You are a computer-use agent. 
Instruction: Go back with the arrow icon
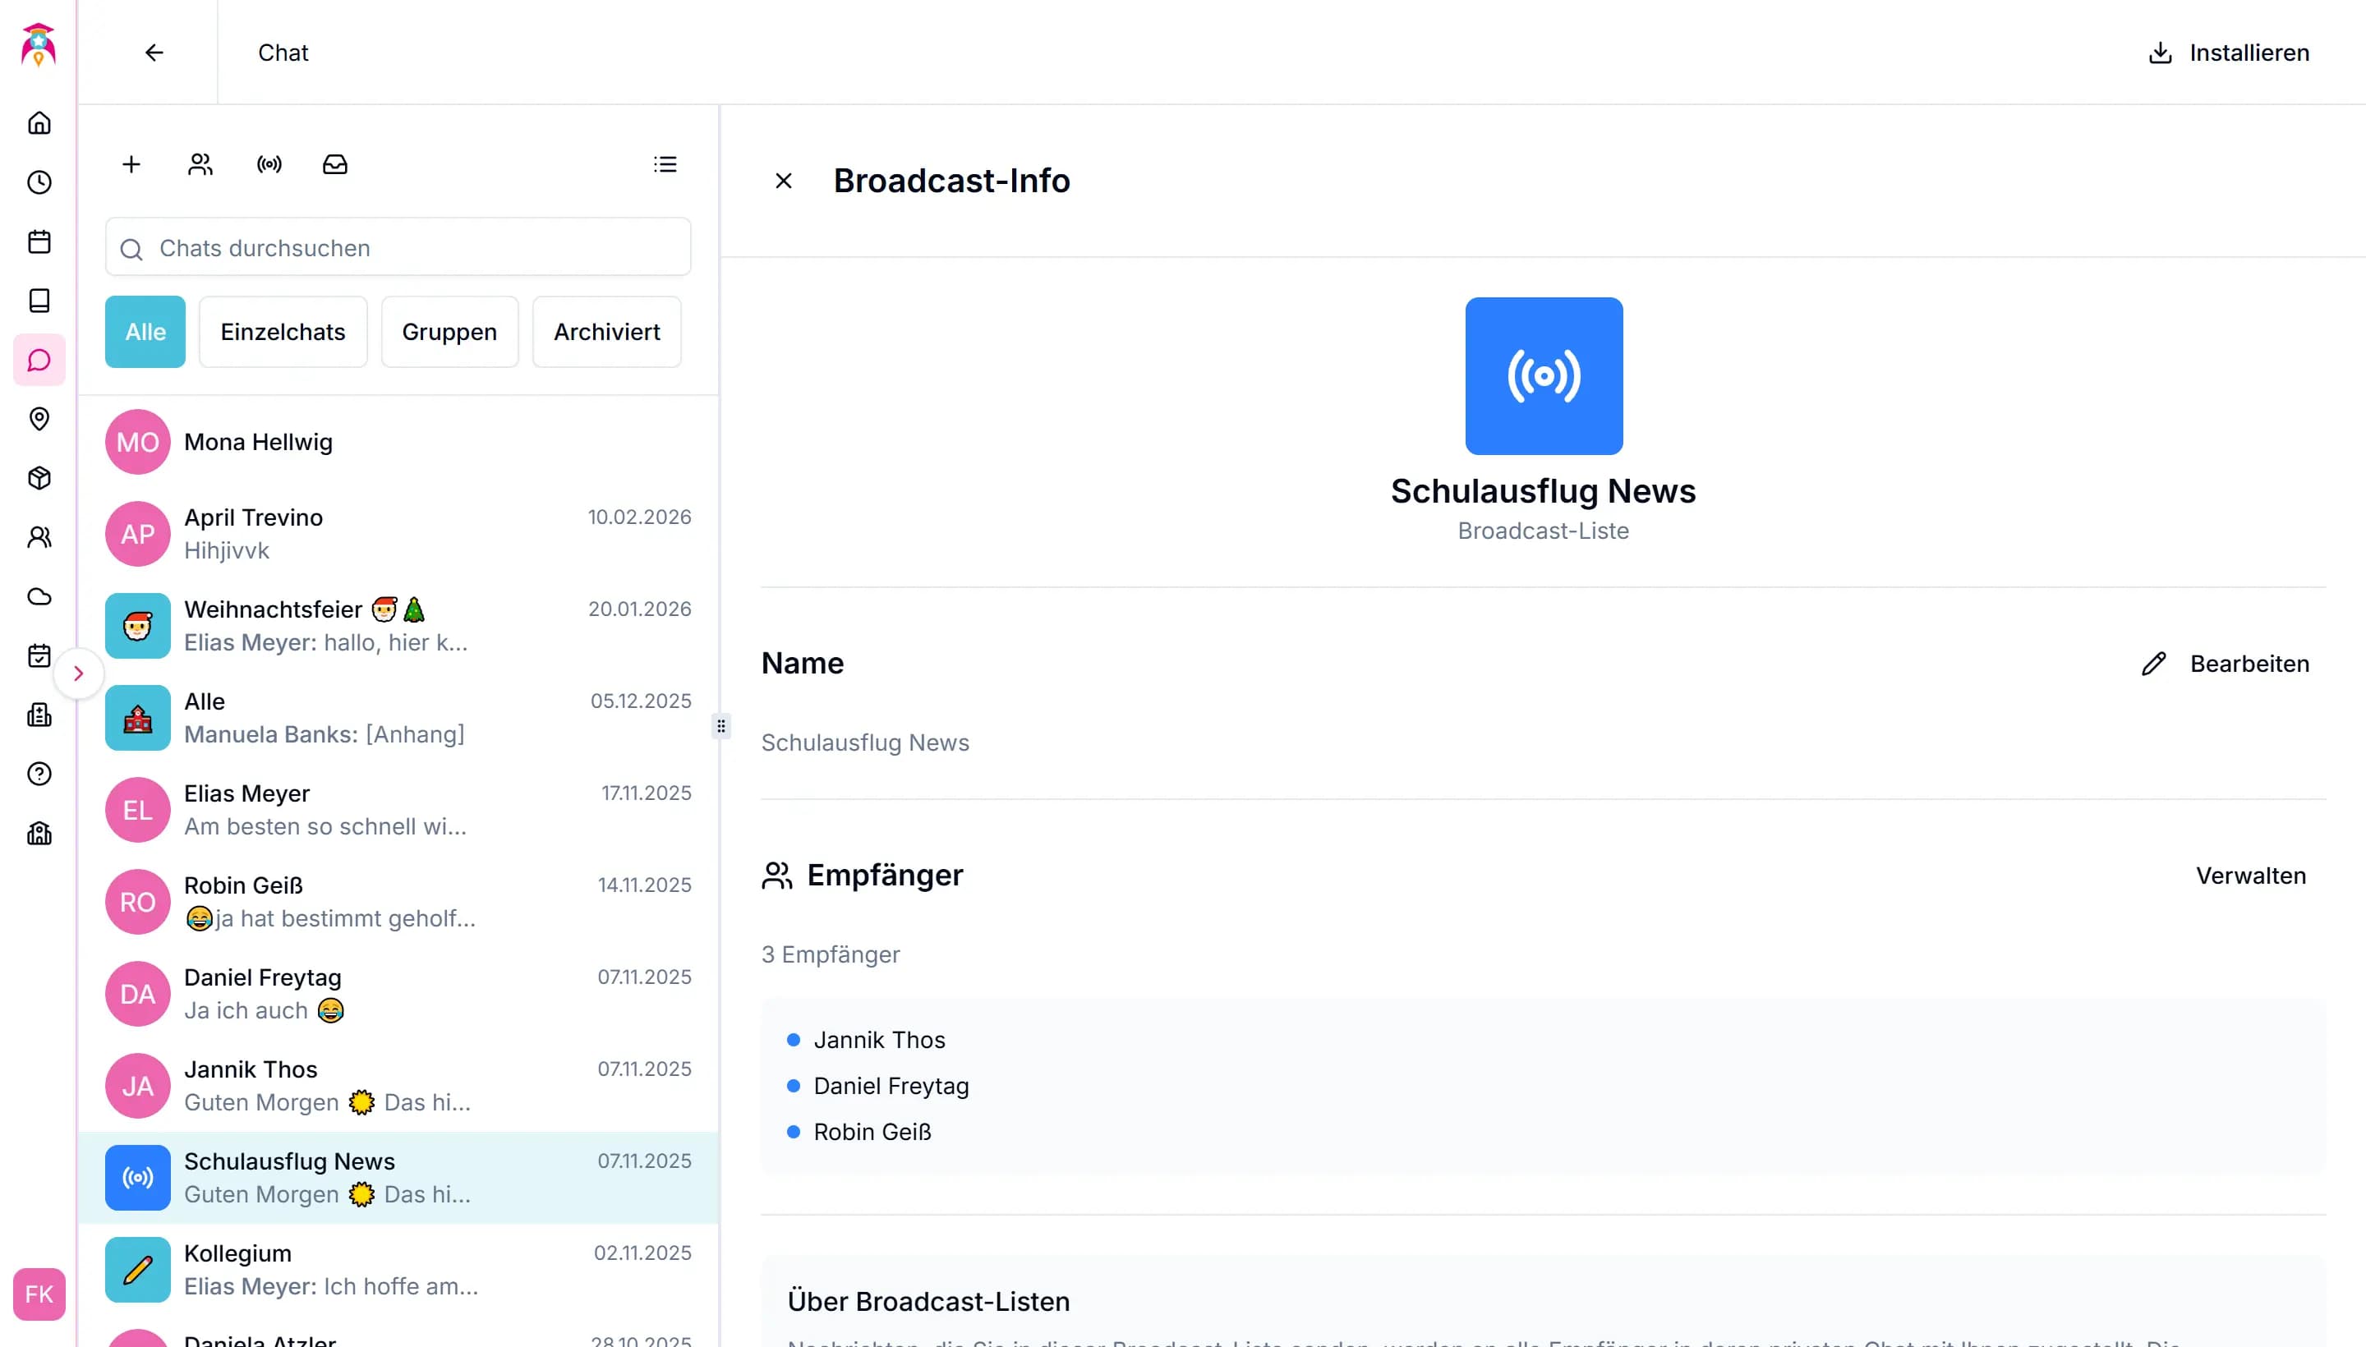tap(154, 53)
